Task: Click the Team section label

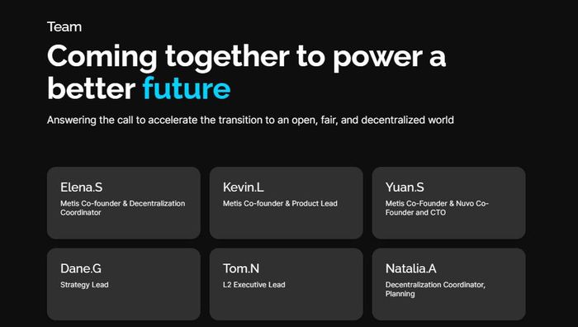Action: click(x=64, y=27)
